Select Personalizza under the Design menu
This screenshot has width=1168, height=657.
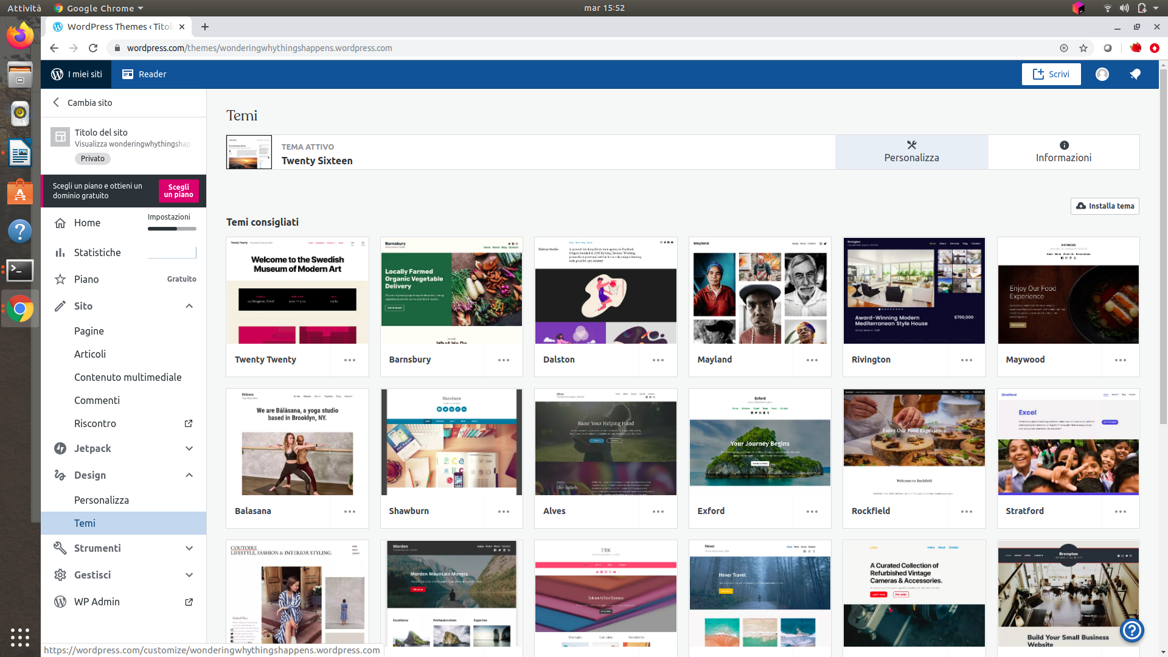102,500
